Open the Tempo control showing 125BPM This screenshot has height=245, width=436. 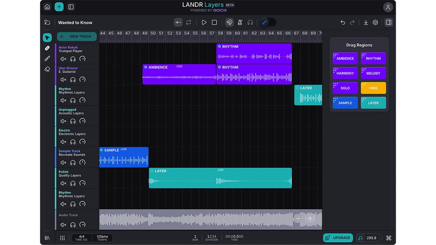(x=102, y=238)
